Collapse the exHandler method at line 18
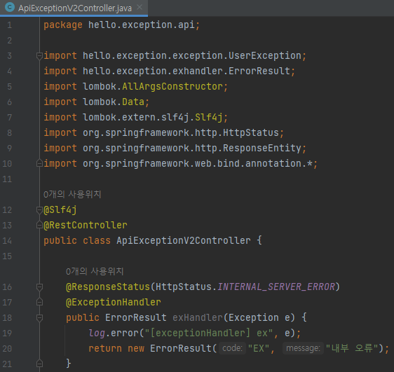The image size is (394, 372). pos(39,318)
